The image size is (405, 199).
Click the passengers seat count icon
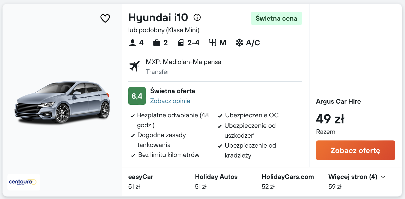pyautogui.click(x=133, y=43)
